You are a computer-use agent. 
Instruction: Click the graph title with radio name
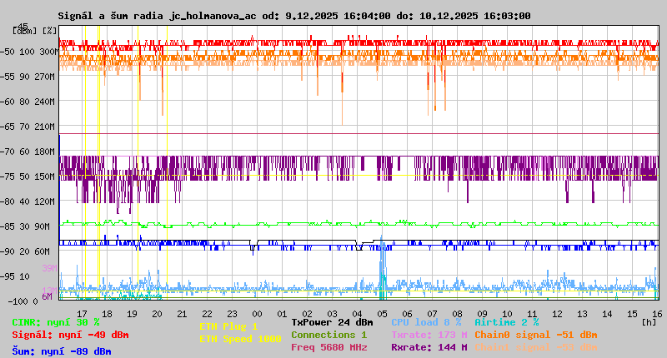(x=293, y=16)
